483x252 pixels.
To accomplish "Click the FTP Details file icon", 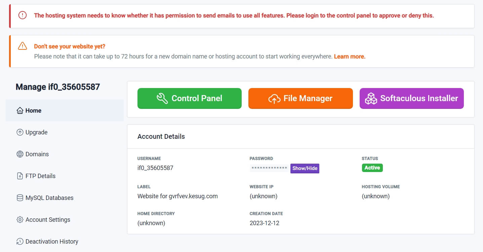I will tap(20, 176).
